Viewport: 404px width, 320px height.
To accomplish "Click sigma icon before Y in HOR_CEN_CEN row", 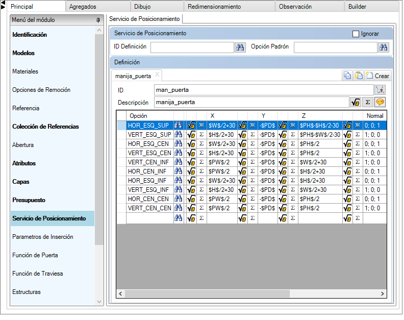I will [252, 199].
